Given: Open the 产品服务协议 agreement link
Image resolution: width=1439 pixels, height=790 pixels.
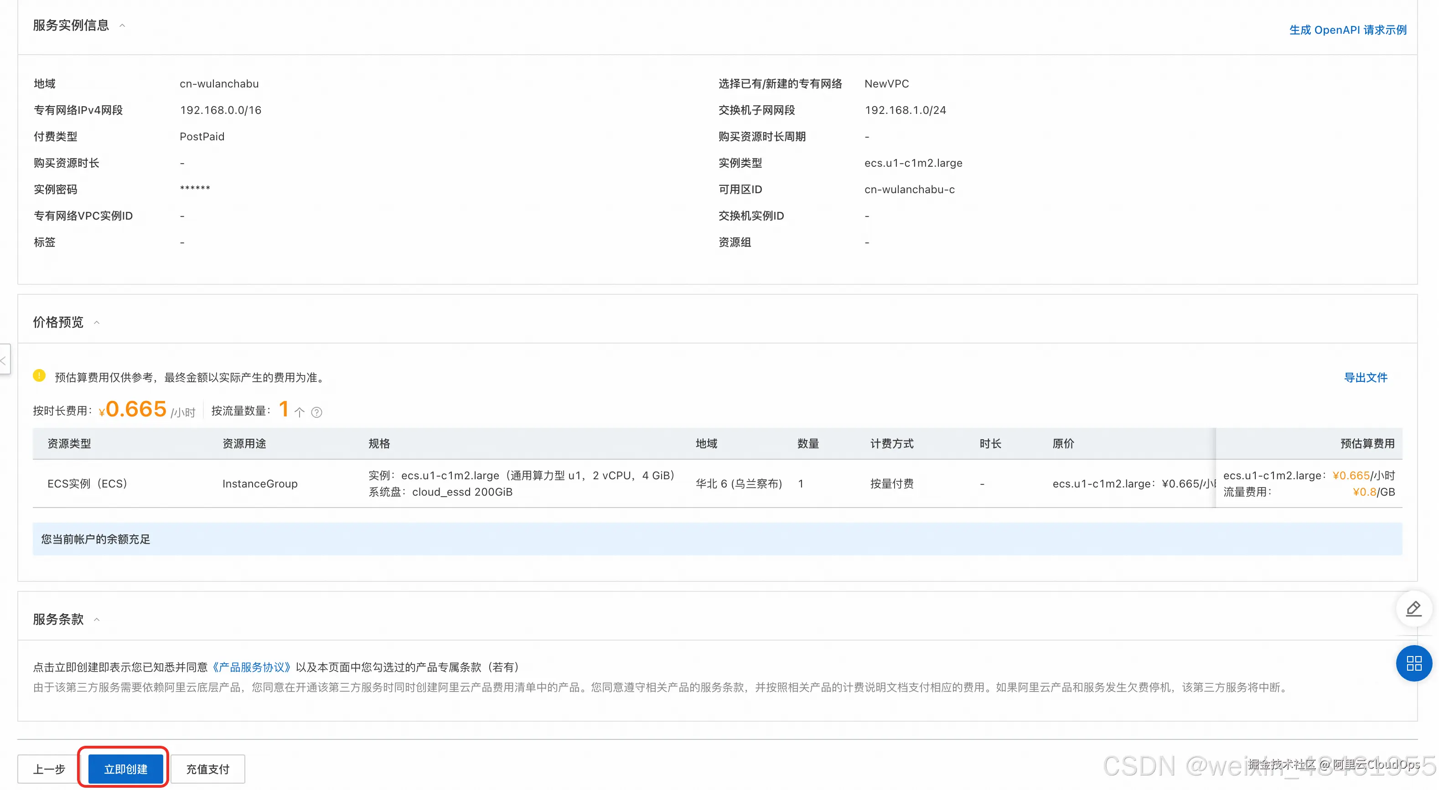Looking at the screenshot, I should (x=251, y=667).
